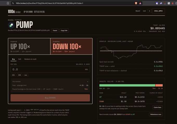Open the purple feather extension icon
The image size is (177, 124).
161,3
